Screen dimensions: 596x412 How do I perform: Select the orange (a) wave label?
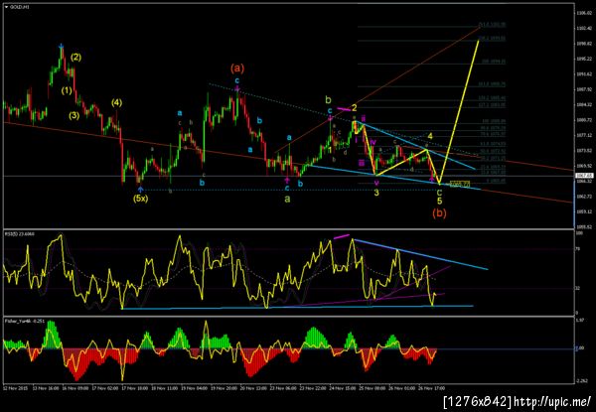[237, 69]
